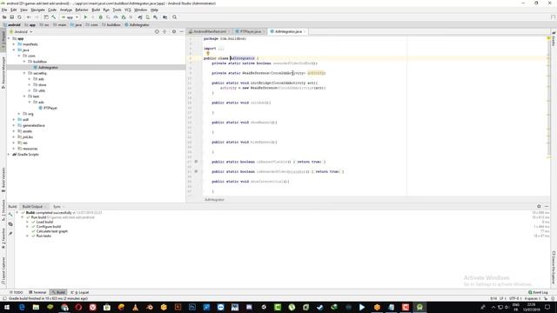Screen dimensions: 557x313
Task: Select the Configure build row
Action: 49,226
